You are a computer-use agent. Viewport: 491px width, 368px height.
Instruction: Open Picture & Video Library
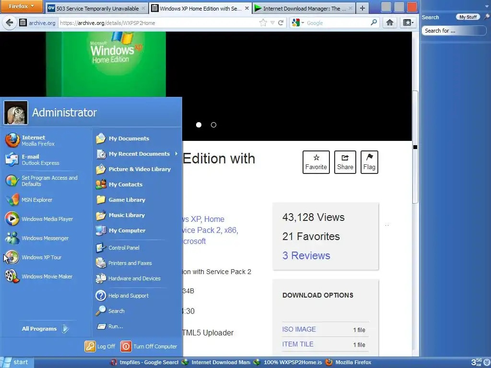click(133, 169)
